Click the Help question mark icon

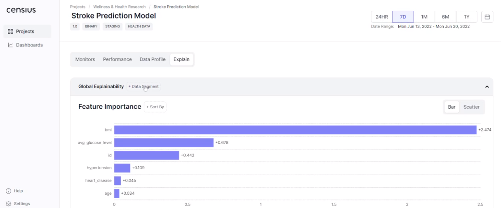[x=8, y=191]
